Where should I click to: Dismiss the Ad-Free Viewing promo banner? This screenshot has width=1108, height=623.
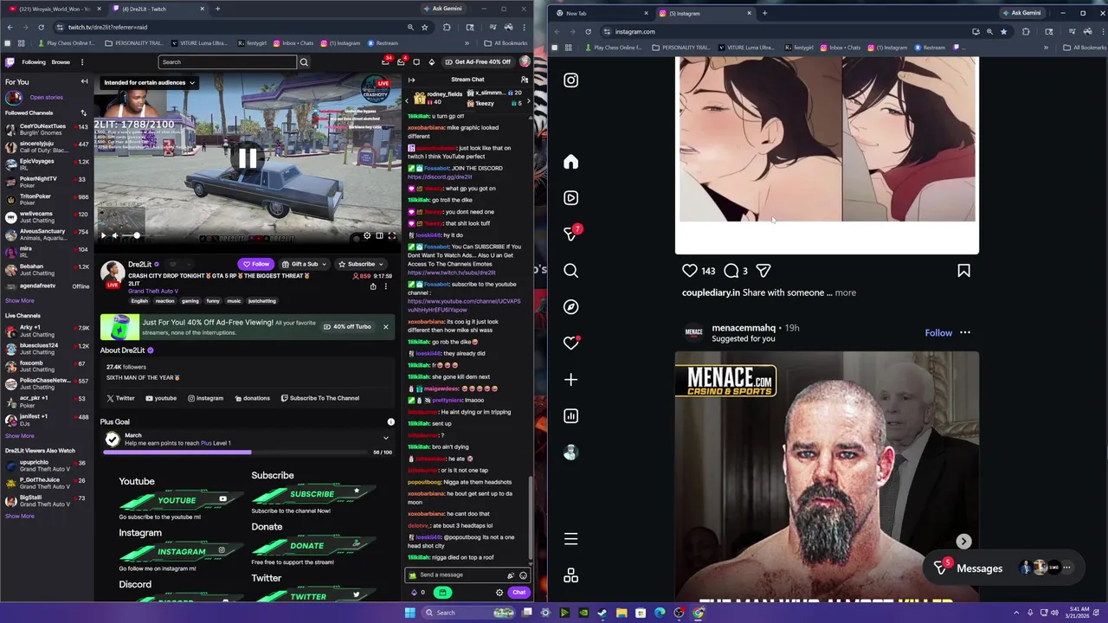(x=386, y=326)
